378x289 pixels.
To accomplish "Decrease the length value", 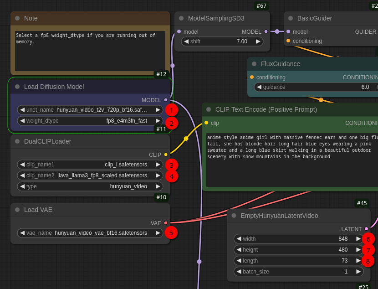I will 239,261.
